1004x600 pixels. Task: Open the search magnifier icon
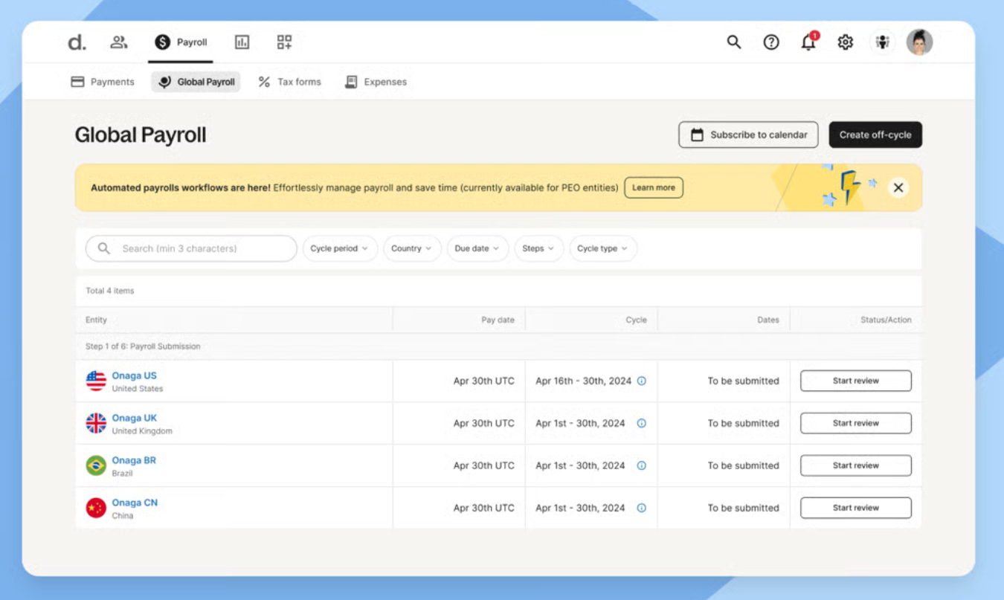point(734,42)
